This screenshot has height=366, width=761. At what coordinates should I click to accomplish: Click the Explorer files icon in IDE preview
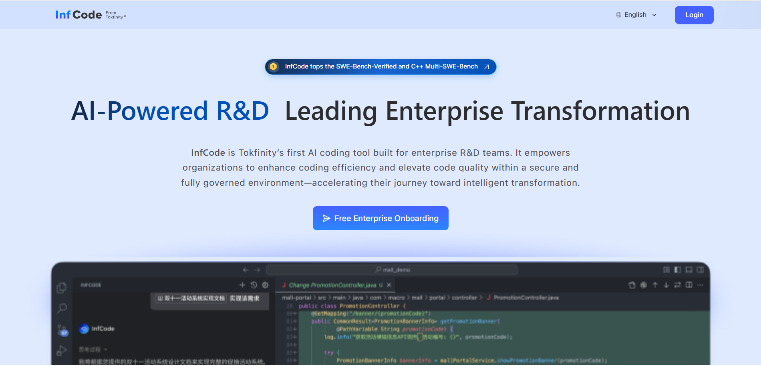point(62,288)
